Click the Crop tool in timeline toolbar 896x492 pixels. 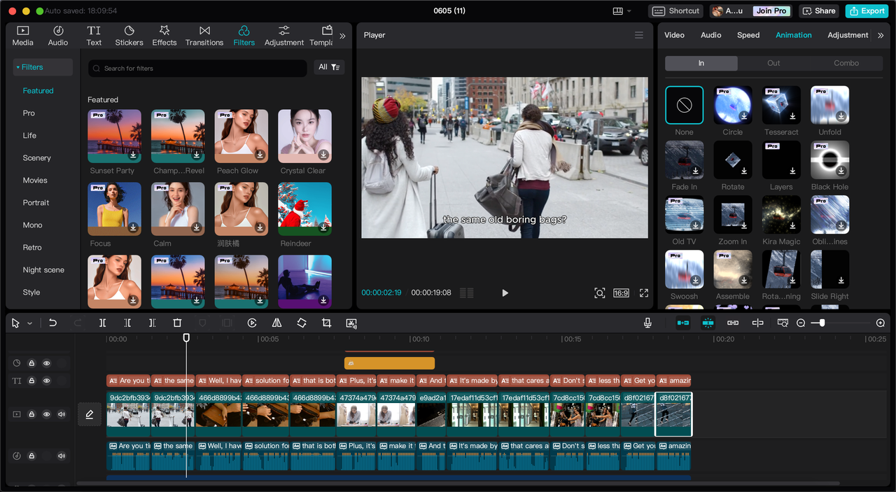click(x=326, y=323)
